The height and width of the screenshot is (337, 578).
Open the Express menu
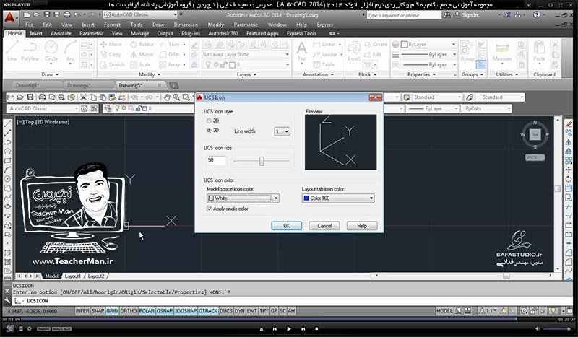[x=324, y=25]
